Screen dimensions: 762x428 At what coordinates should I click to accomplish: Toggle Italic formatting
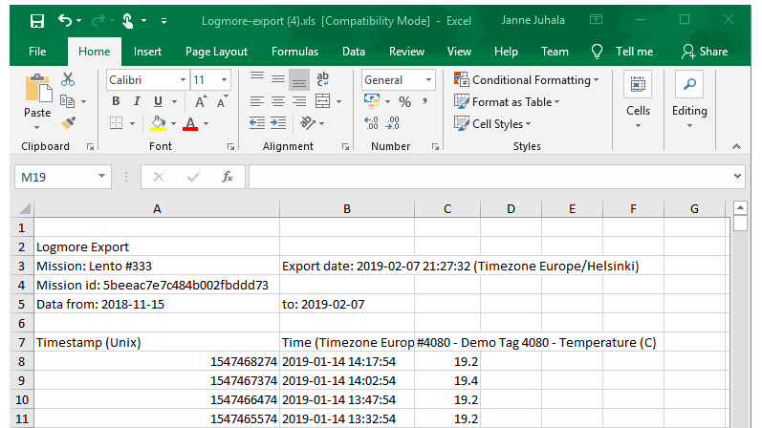pos(137,101)
